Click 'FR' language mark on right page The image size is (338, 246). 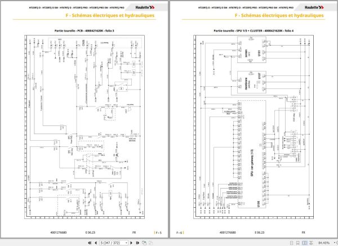303,232
